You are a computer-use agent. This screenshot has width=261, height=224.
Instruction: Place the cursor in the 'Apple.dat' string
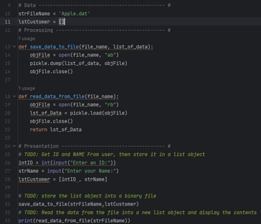click(x=74, y=14)
